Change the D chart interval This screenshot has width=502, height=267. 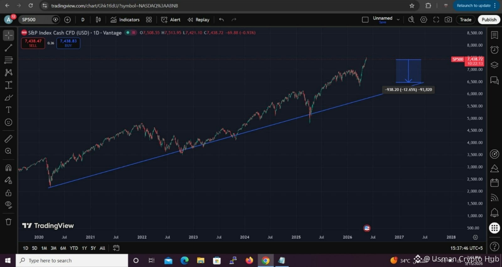point(83,19)
